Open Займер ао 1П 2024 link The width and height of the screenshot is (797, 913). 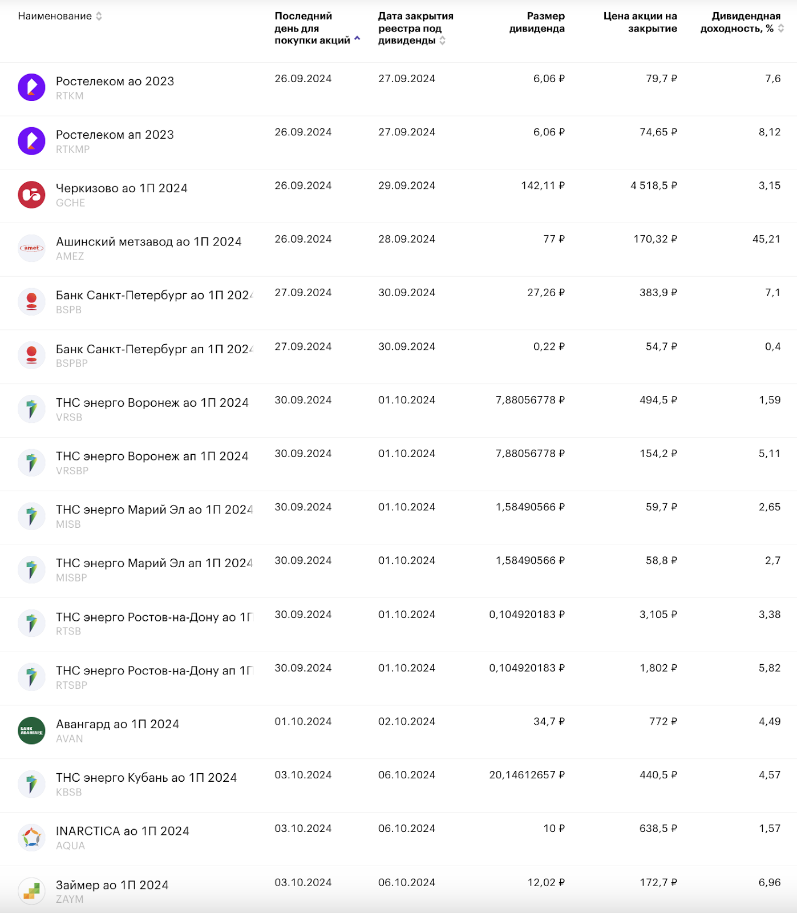coord(112,885)
